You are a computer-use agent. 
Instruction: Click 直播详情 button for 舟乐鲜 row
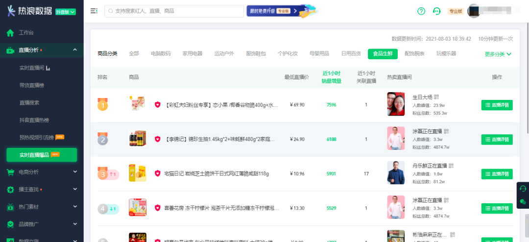(497, 174)
